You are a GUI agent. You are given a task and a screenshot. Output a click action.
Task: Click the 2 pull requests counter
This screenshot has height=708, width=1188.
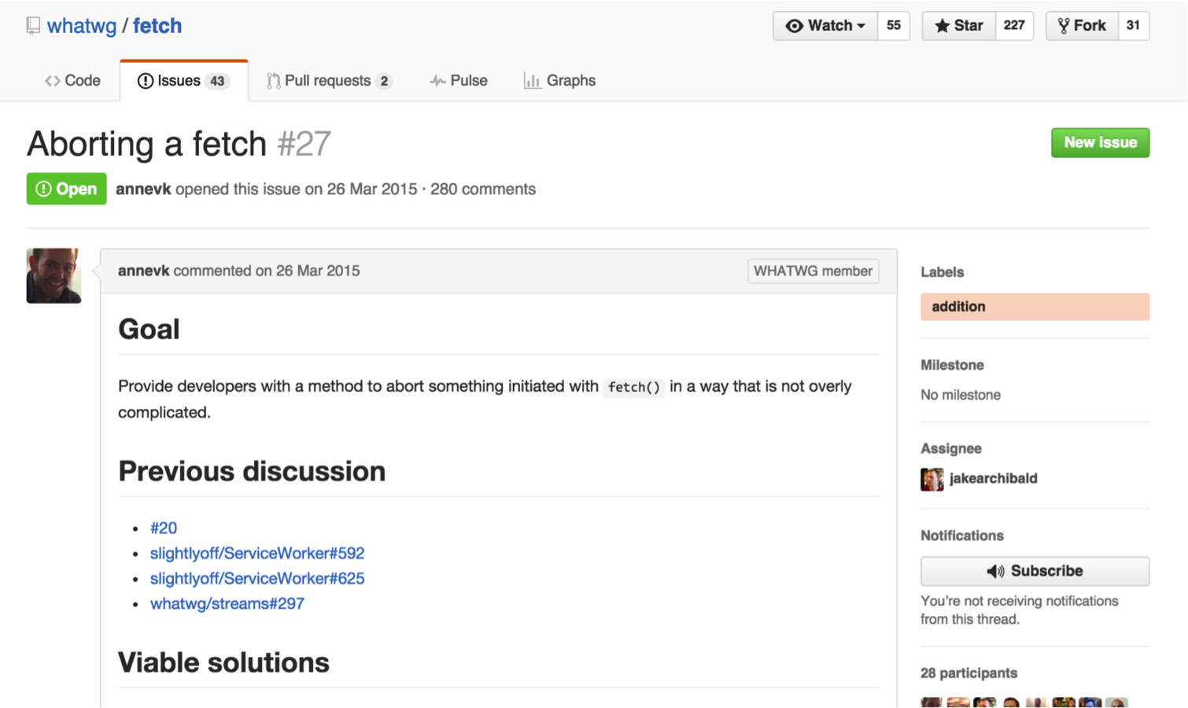[384, 81]
